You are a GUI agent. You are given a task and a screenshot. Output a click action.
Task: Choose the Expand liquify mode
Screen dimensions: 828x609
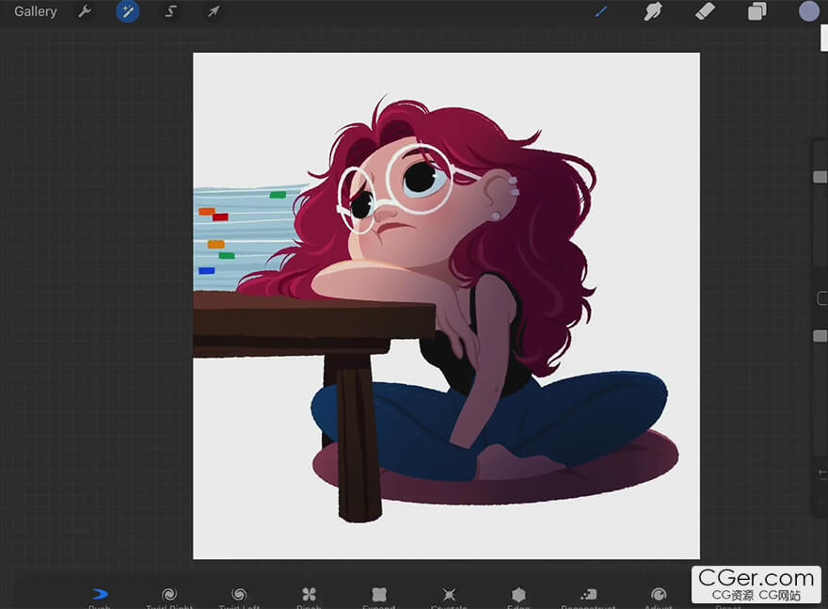click(x=379, y=598)
